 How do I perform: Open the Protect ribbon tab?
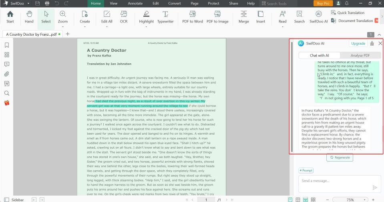point(213,4)
